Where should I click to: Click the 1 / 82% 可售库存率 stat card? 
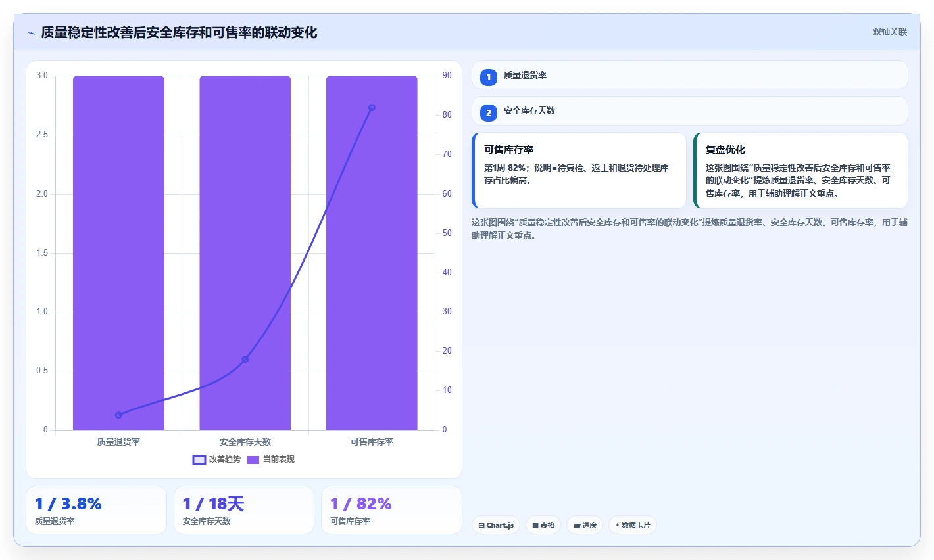click(391, 510)
